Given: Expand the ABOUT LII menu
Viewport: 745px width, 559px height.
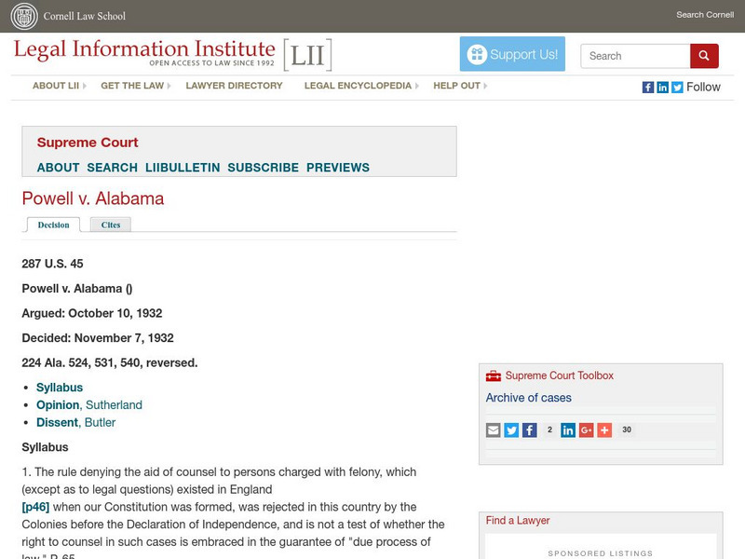Looking at the screenshot, I should (56, 85).
